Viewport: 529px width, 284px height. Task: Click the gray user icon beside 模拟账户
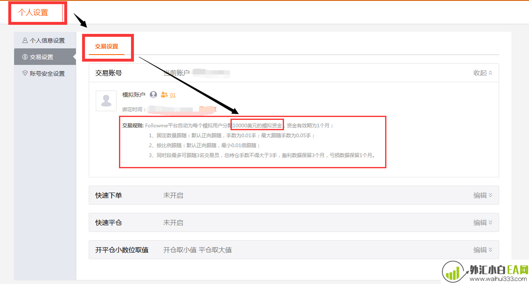click(x=153, y=95)
